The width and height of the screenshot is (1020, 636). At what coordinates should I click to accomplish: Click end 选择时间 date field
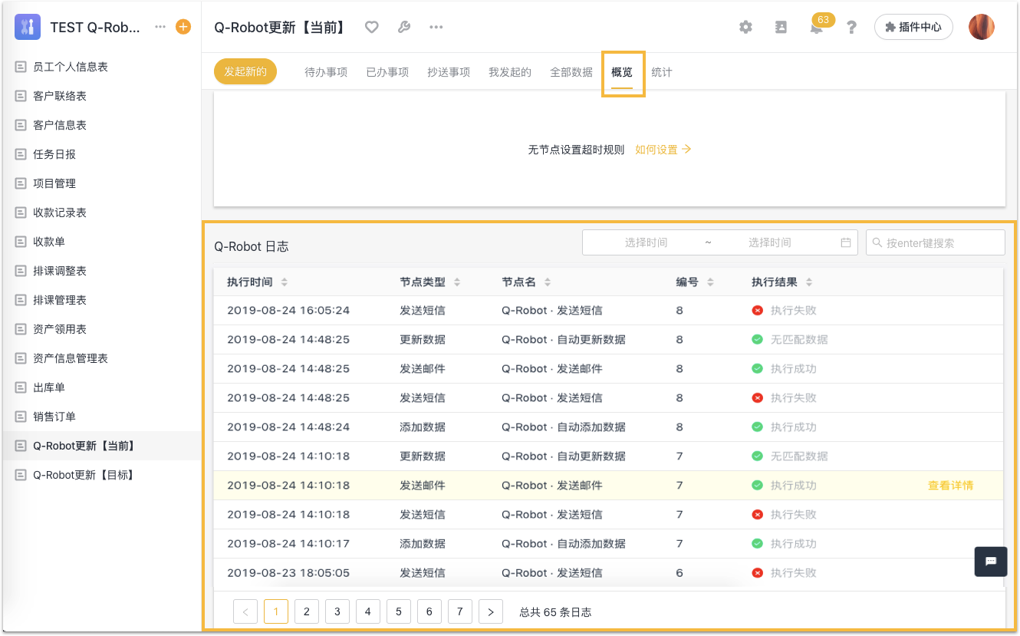769,242
